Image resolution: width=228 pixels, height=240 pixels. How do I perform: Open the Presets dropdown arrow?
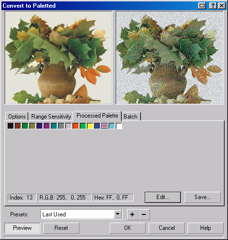(118, 214)
